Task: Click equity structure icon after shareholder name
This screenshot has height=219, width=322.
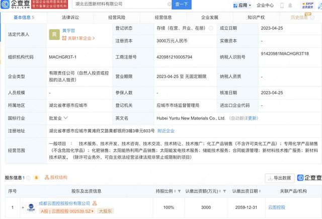Action: [x=95, y=203]
